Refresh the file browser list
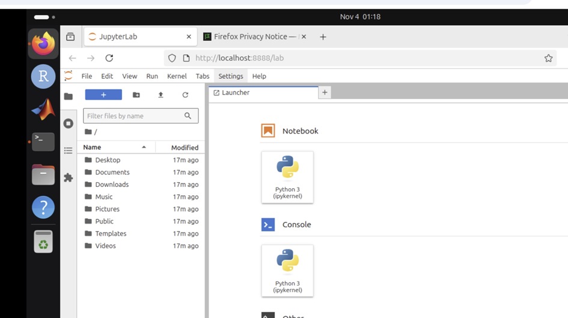 coord(185,95)
